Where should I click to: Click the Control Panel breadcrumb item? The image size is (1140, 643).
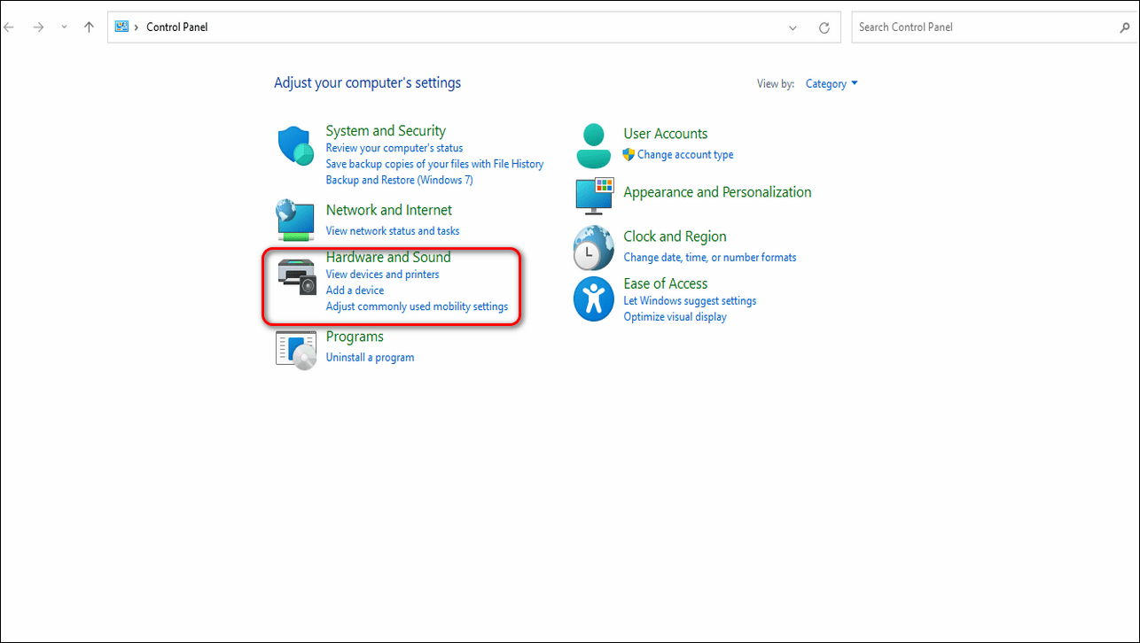point(177,27)
